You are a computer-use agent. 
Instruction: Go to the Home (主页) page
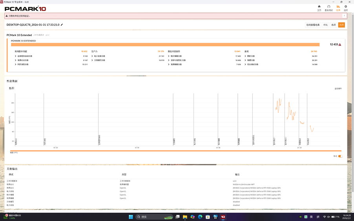pos(319,8)
